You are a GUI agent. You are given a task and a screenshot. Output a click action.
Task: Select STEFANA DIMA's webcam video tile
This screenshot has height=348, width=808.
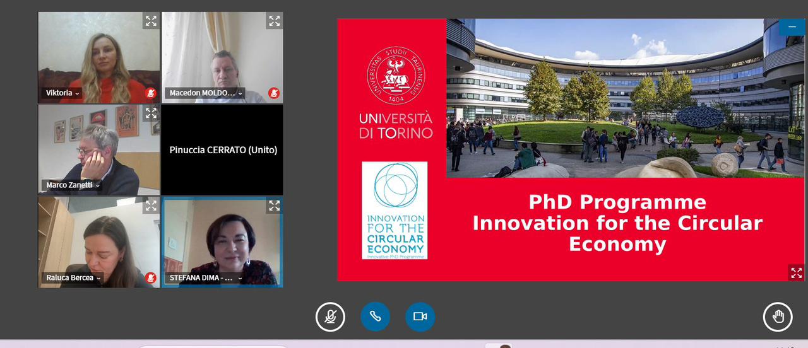tap(223, 242)
